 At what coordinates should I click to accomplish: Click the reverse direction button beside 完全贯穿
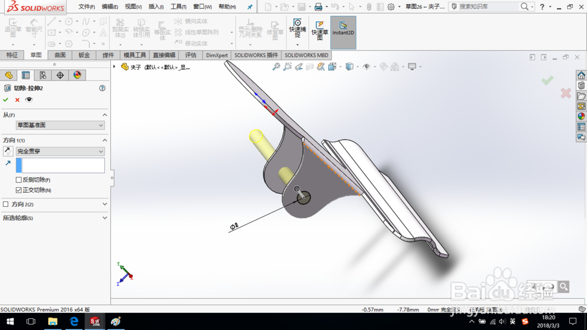[8, 151]
